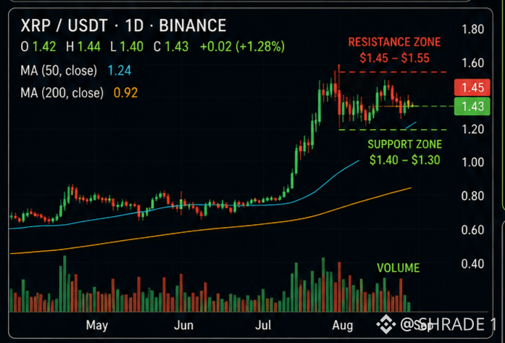This screenshot has height=343, width=505.
Task: Click the green dashed support line
Action: 393,130
